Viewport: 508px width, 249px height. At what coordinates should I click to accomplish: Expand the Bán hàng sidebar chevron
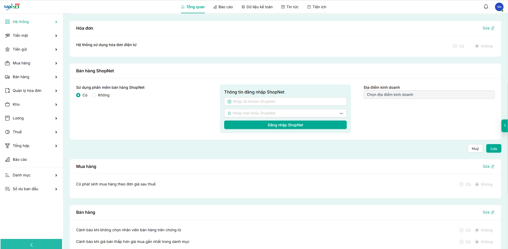[56, 77]
